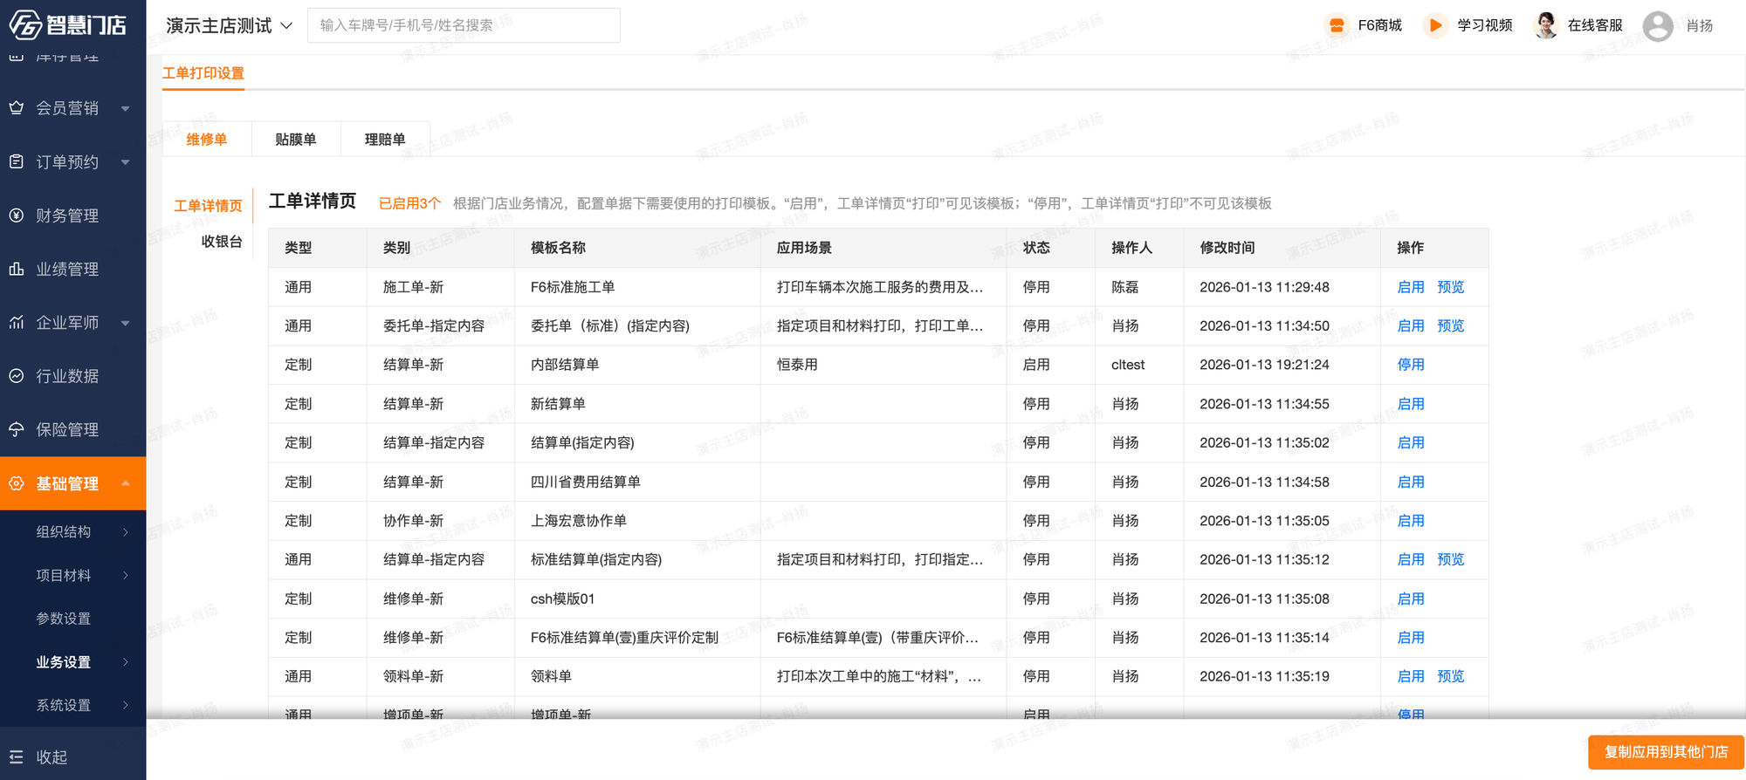Preview the 领料单 template
This screenshot has height=780, width=1746.
1450,676
